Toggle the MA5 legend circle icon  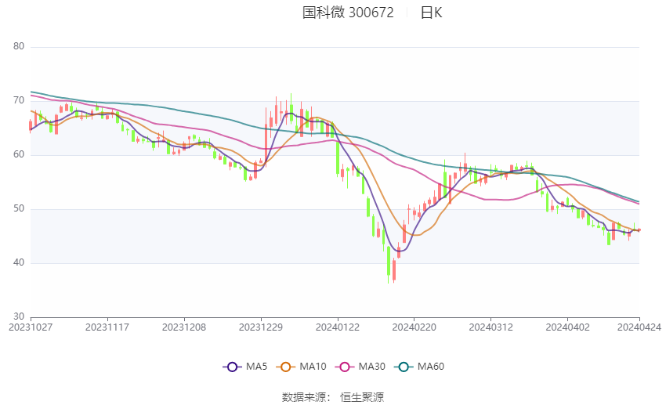[232, 367]
